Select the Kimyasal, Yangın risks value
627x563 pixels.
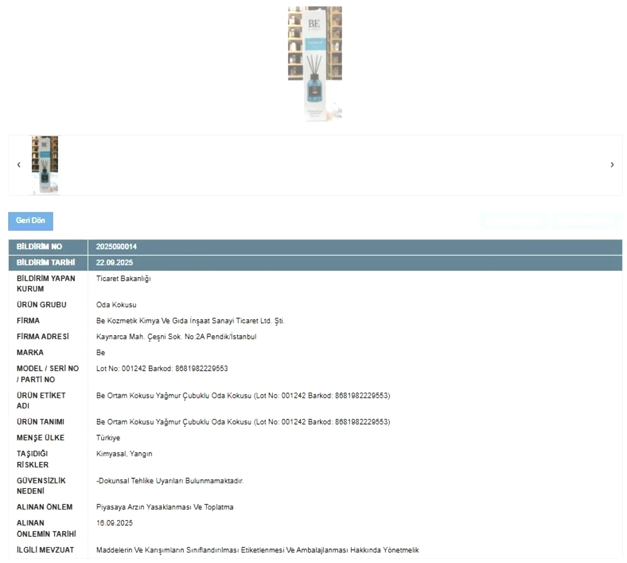tap(124, 454)
